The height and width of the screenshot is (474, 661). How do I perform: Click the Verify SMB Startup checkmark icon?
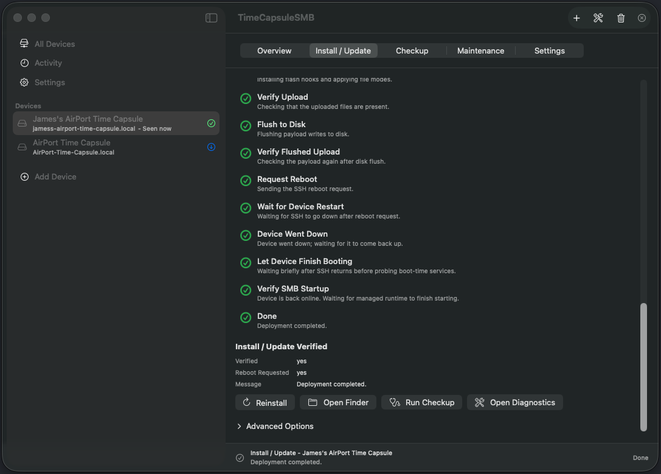(246, 290)
